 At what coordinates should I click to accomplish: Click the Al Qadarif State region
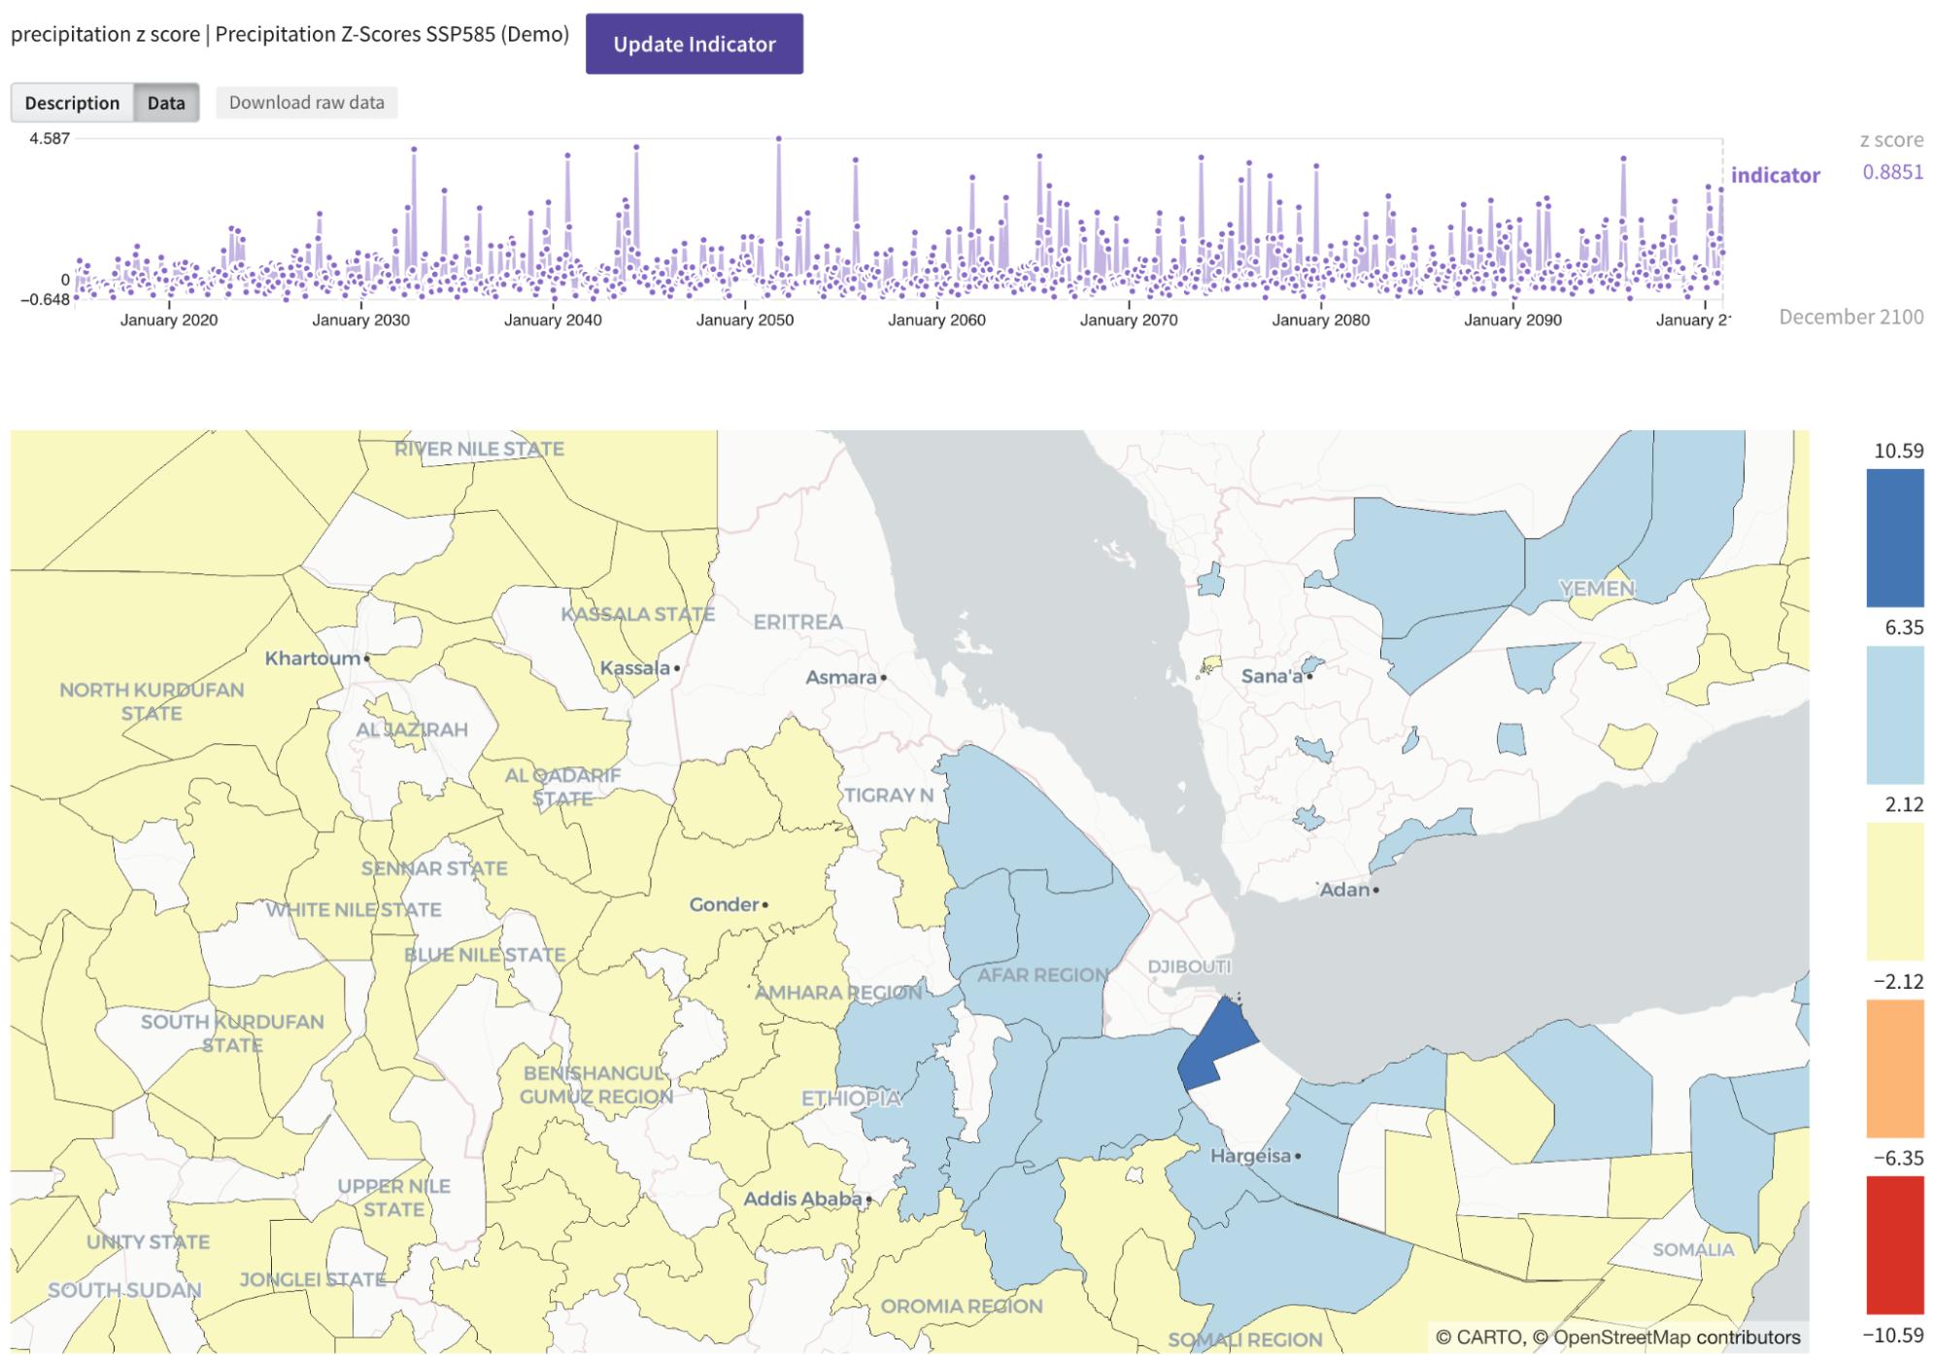562,787
